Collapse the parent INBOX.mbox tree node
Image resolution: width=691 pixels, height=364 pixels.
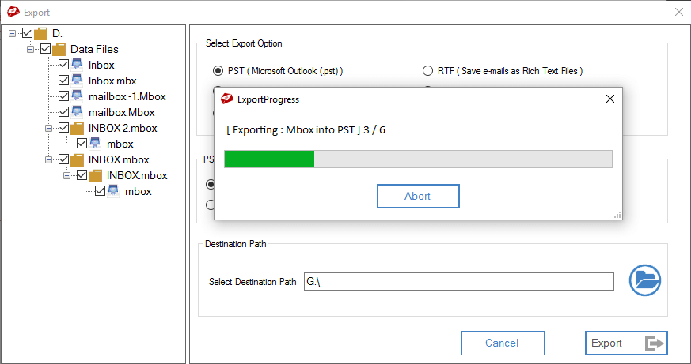tap(48, 160)
